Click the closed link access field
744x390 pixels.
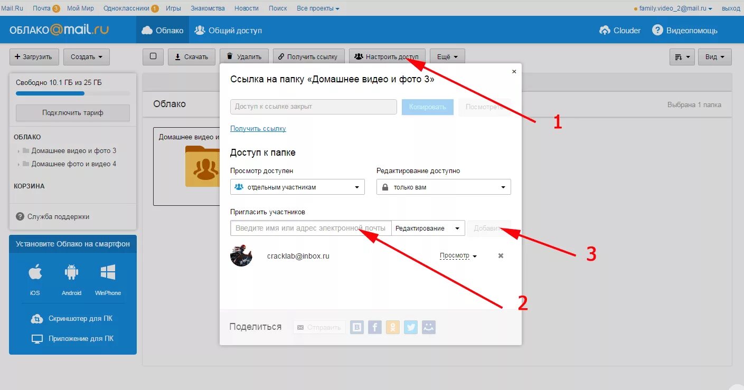pos(314,107)
